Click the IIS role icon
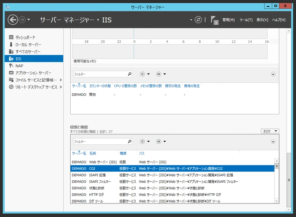The image size is (296, 217). click(x=11, y=59)
